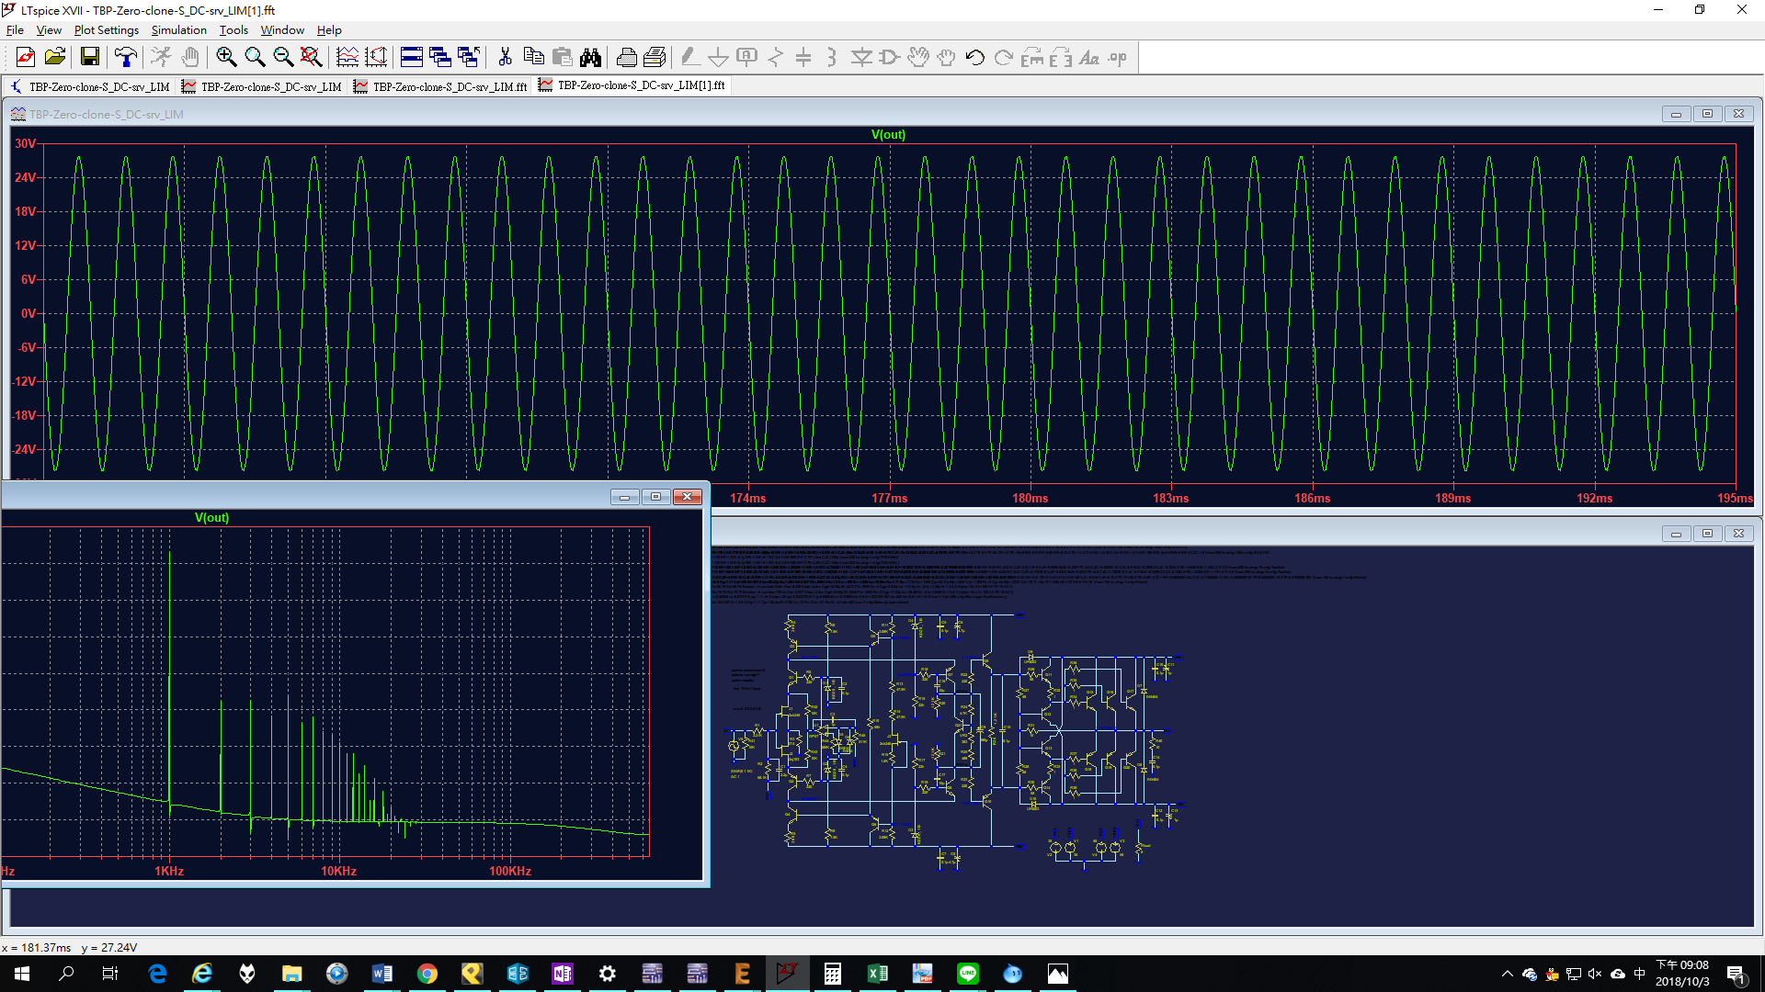Click the Place Capacitor icon
This screenshot has width=1765, height=992.
point(803,57)
